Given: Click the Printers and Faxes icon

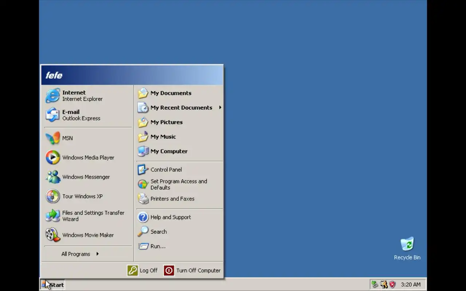Looking at the screenshot, I should coord(143,199).
